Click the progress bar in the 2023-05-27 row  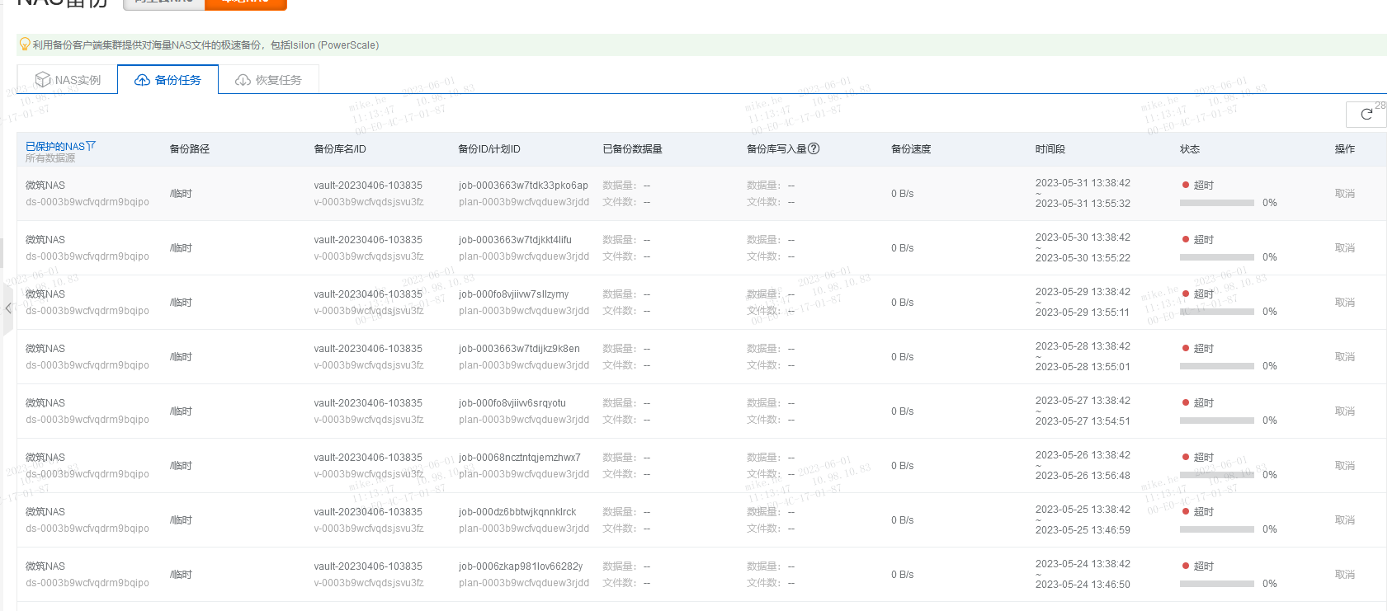point(1217,421)
